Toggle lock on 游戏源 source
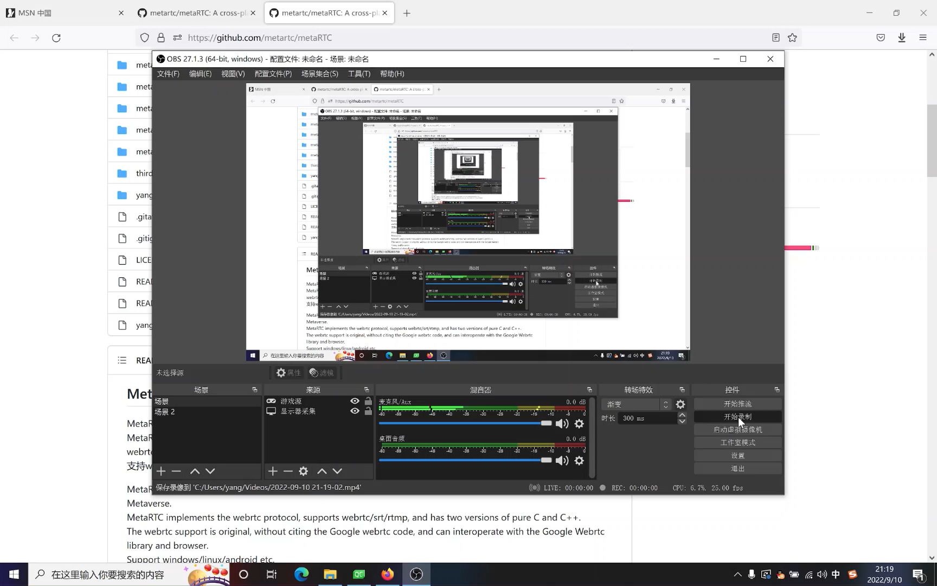Screen dimensions: 937x586 [368, 401]
